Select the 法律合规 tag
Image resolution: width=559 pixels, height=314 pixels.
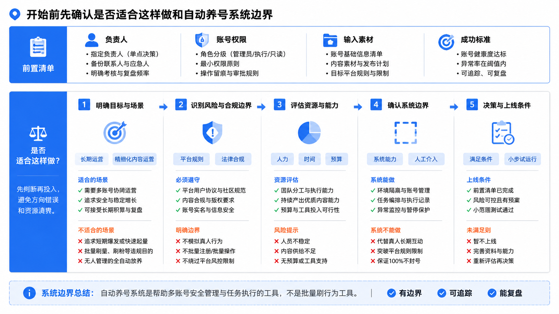click(x=233, y=159)
